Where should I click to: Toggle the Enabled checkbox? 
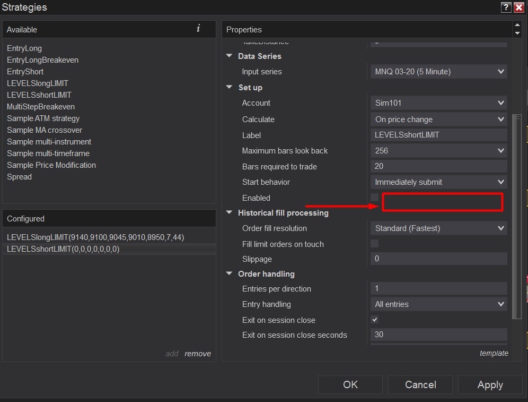click(x=374, y=198)
